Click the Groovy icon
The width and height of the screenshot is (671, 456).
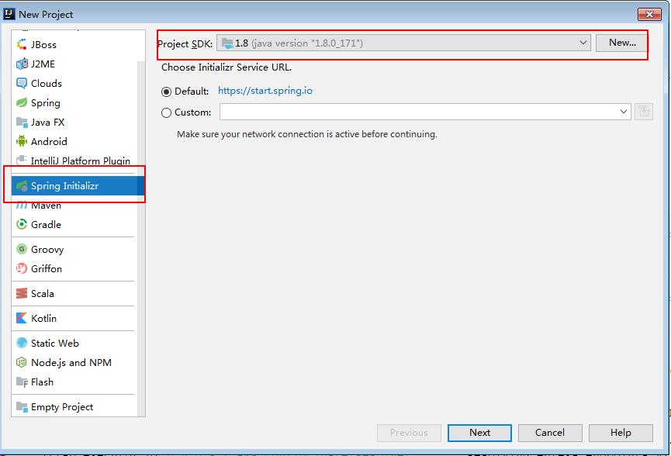pos(22,249)
